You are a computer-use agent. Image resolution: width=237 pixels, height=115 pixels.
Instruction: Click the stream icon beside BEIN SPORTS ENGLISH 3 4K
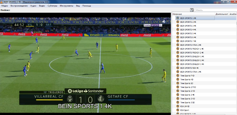pos(178,64)
